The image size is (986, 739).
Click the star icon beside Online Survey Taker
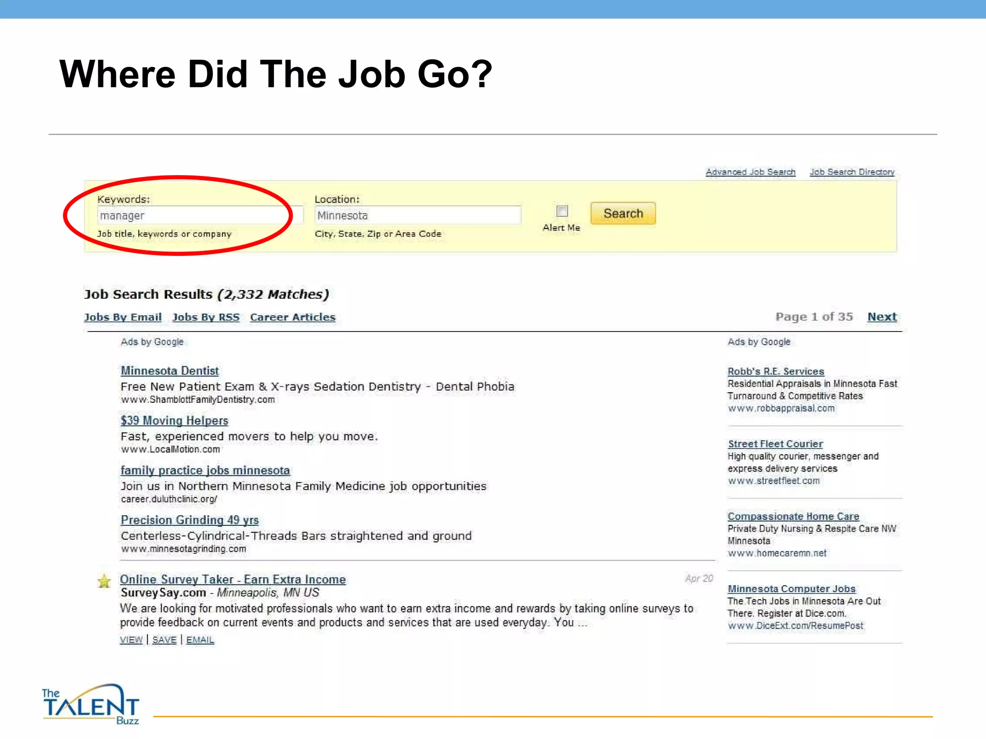coord(104,581)
